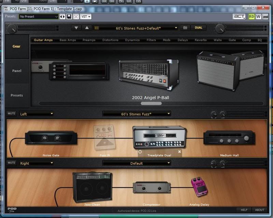The image size is (273, 218).
Task: Switch to the Panel view
Action: click(x=17, y=71)
